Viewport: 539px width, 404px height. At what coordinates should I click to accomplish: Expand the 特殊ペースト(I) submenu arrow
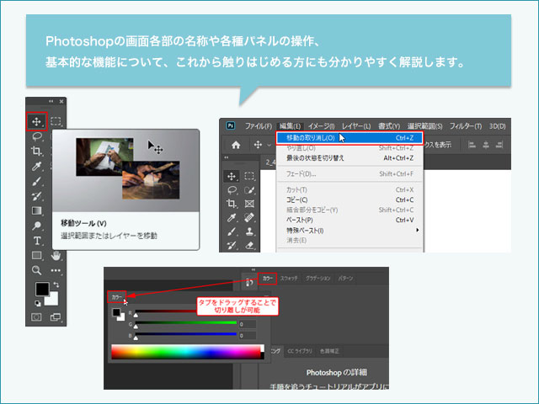pyautogui.click(x=418, y=230)
